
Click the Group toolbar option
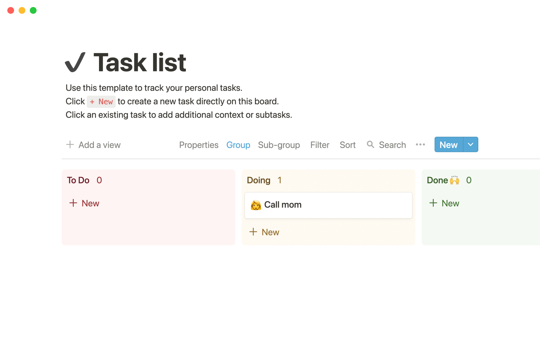coord(238,144)
